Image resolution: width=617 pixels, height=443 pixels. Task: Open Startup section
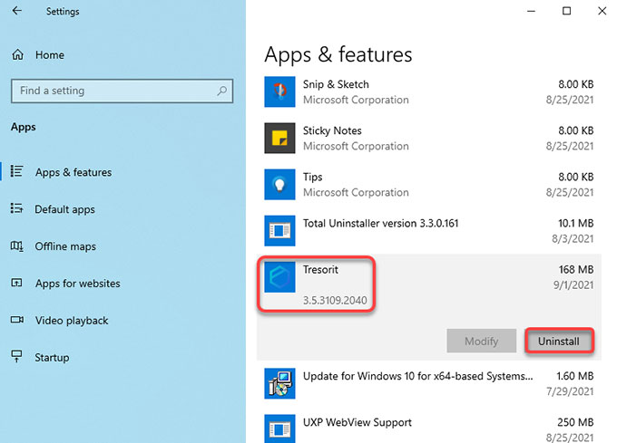click(x=52, y=357)
